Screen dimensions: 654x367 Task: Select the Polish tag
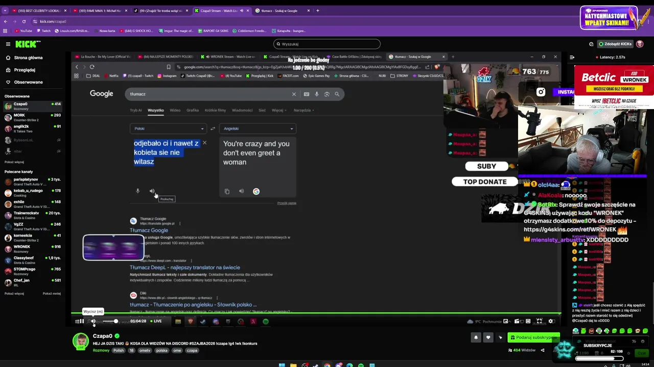pyautogui.click(x=119, y=351)
